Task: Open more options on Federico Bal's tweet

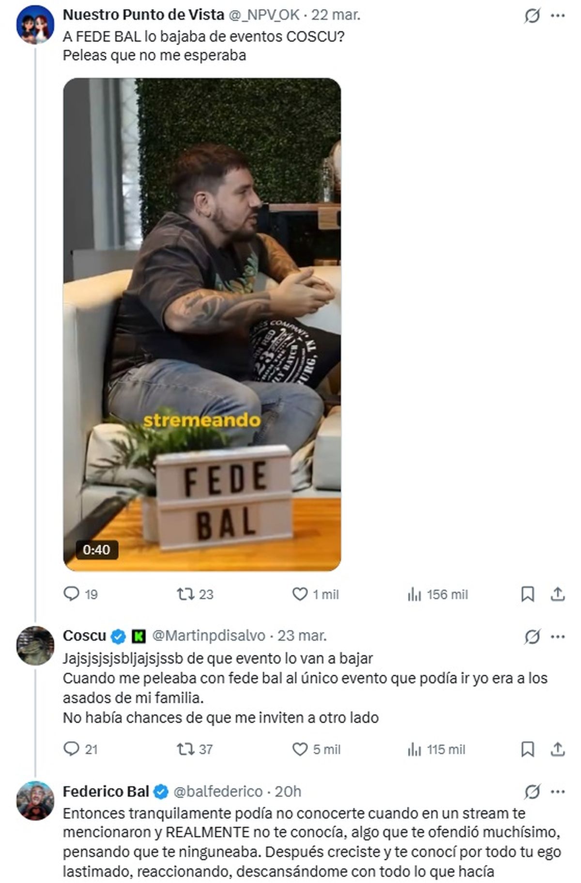Action: tap(558, 792)
